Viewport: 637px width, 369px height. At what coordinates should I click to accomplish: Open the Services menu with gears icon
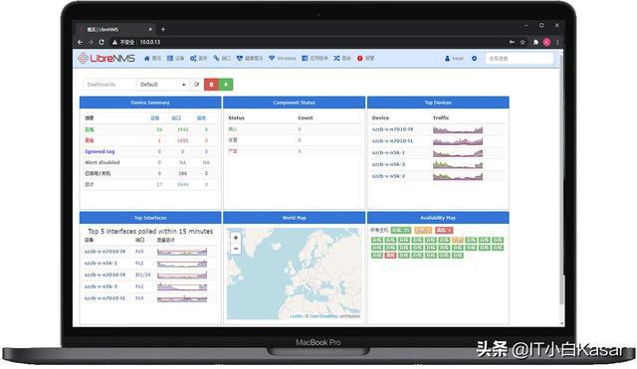click(x=199, y=59)
